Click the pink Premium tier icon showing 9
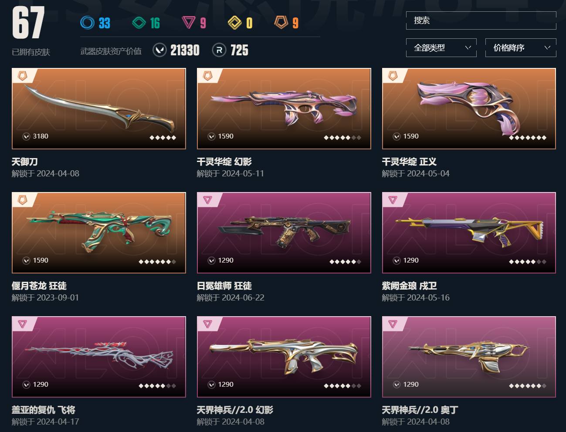Viewport: 566px width, 432px height. click(x=189, y=22)
